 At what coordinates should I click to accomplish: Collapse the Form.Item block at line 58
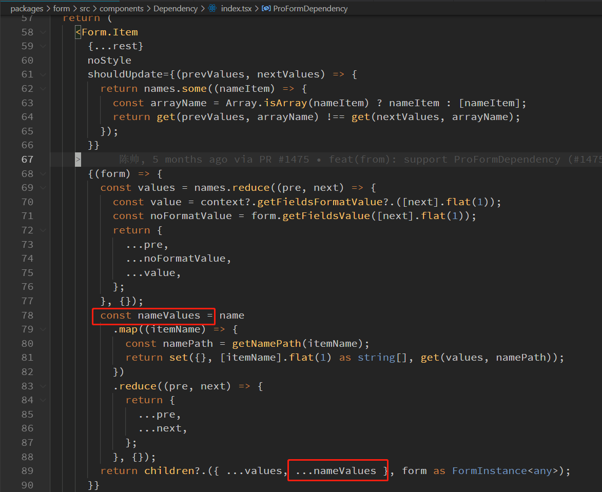pyautogui.click(x=43, y=32)
